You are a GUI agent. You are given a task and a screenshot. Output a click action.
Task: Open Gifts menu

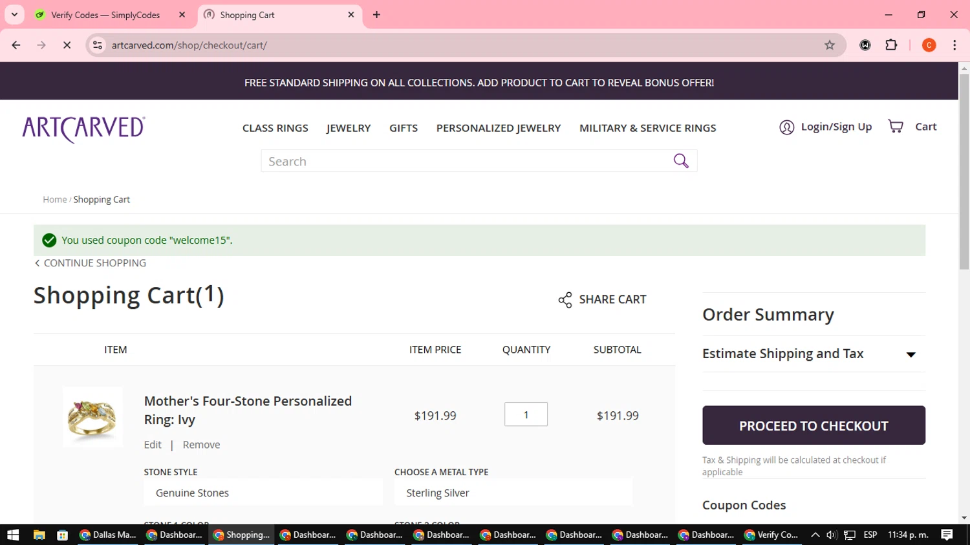pos(404,128)
